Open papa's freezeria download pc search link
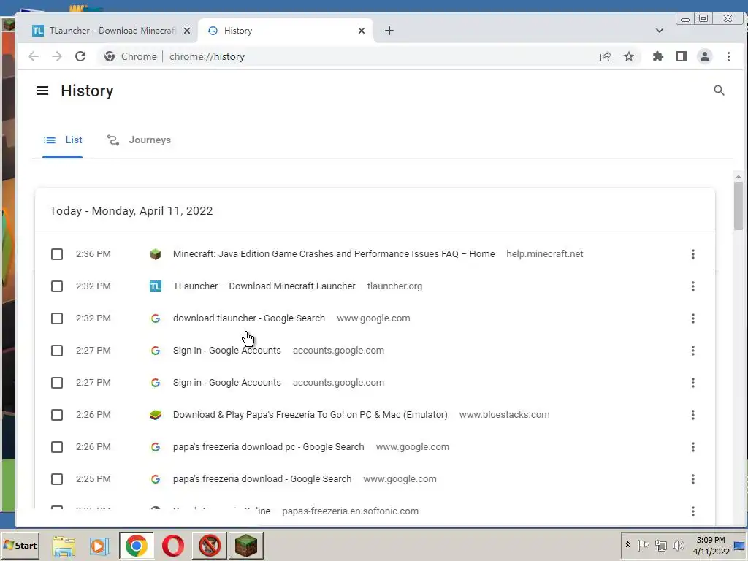748x561 pixels. [269, 447]
